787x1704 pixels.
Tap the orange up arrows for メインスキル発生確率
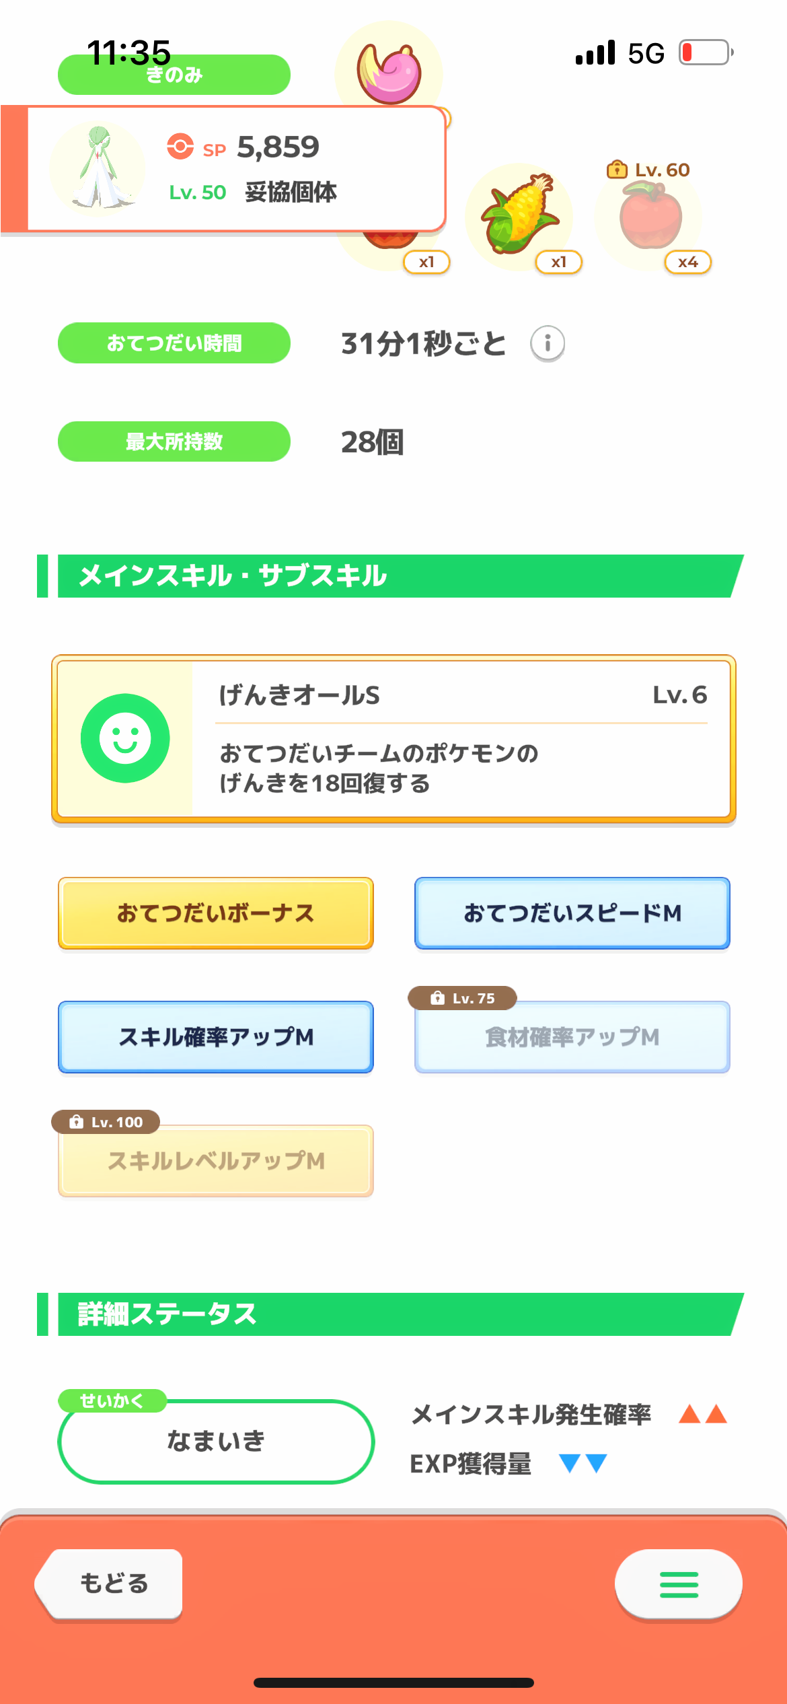point(703,1413)
